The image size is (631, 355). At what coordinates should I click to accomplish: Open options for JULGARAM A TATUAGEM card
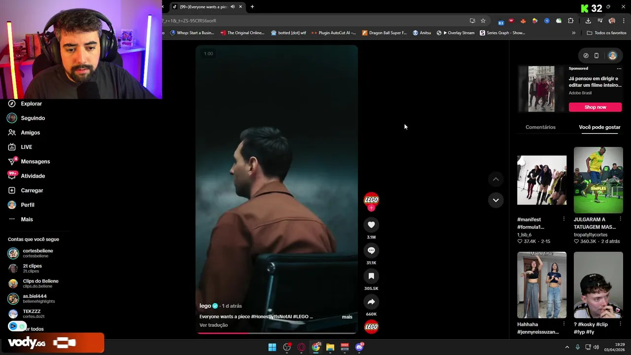620,219
